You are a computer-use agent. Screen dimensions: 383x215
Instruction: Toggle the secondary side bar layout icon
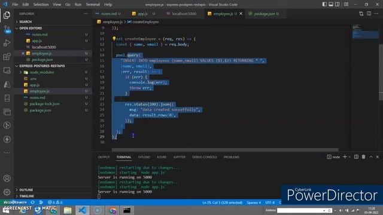pyautogui.click(x=338, y=4)
